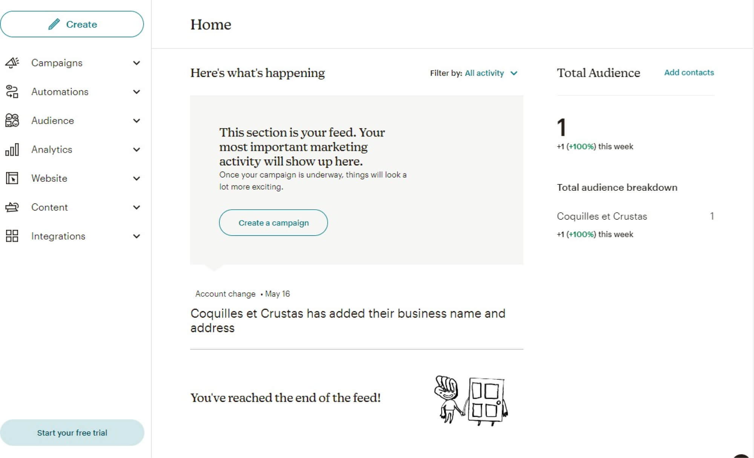Click Create a campaign
754x458 pixels.
tap(273, 223)
